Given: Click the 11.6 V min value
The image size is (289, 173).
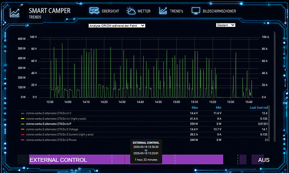Looking at the screenshot, I should pos(217,113).
